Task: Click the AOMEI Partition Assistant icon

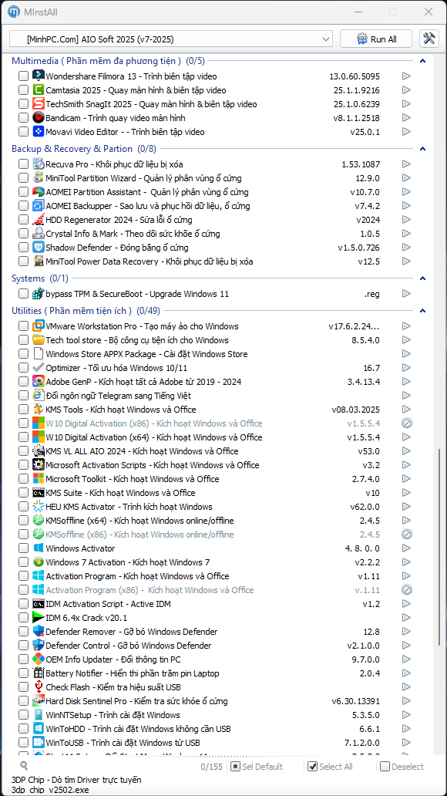Action: pyautogui.click(x=38, y=192)
